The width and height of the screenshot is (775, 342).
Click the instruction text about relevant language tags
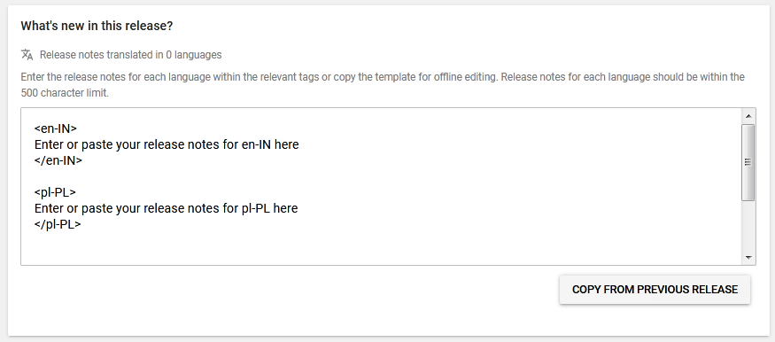pyautogui.click(x=383, y=77)
